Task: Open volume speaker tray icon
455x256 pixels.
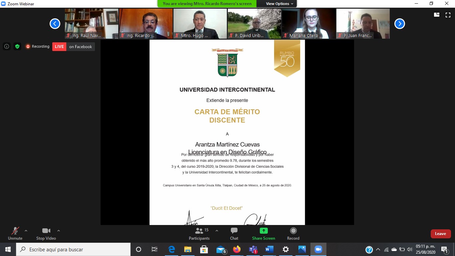Action: (x=410, y=249)
